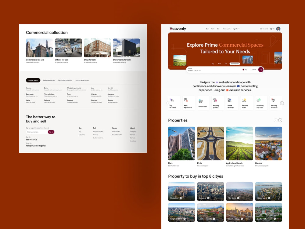
Task: Click arrow icon on Staten Island card
Action: [x=269, y=198]
